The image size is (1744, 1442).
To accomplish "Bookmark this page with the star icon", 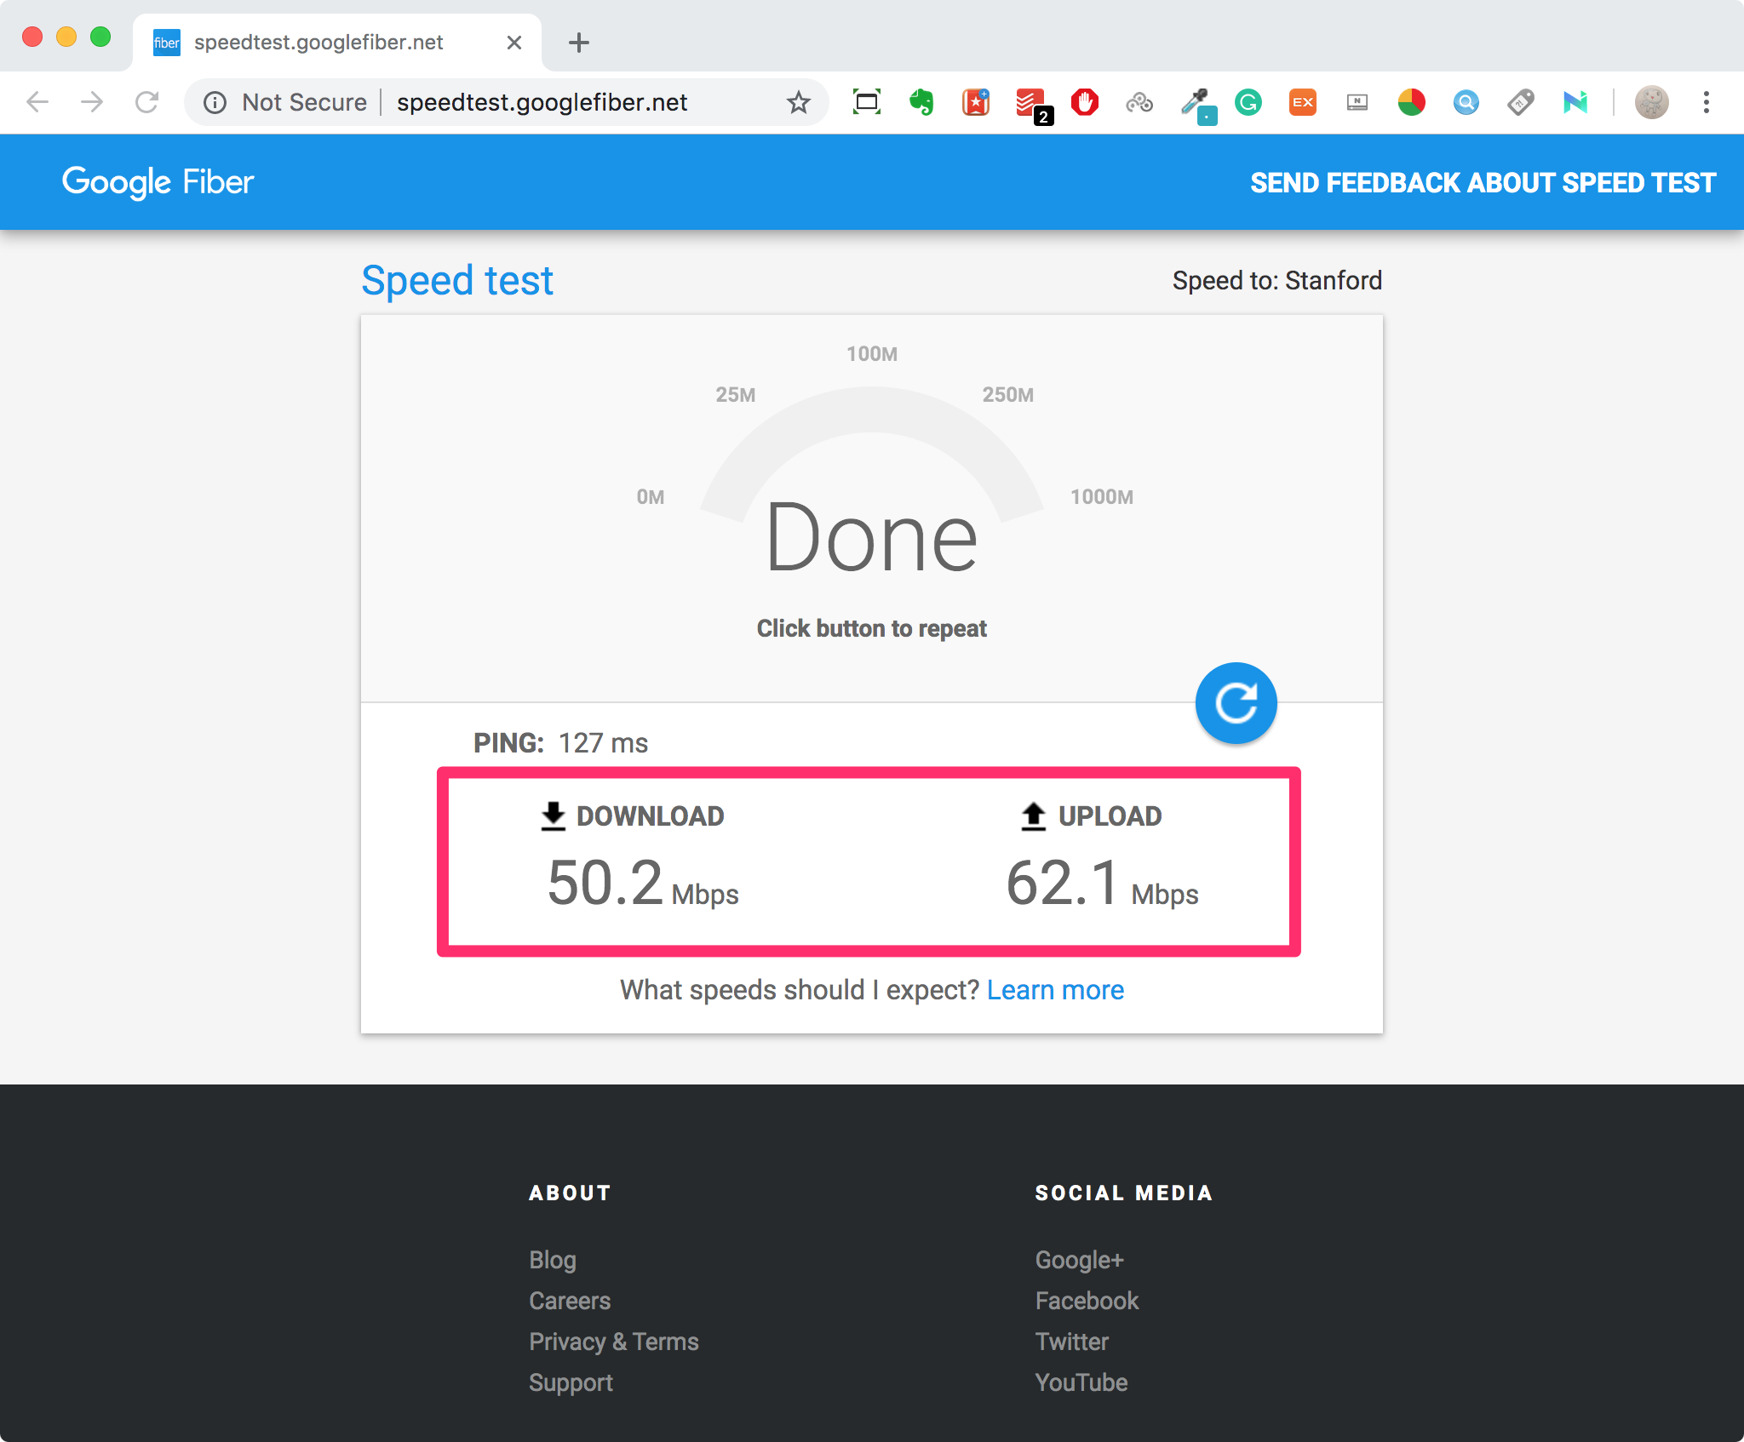I will [798, 102].
